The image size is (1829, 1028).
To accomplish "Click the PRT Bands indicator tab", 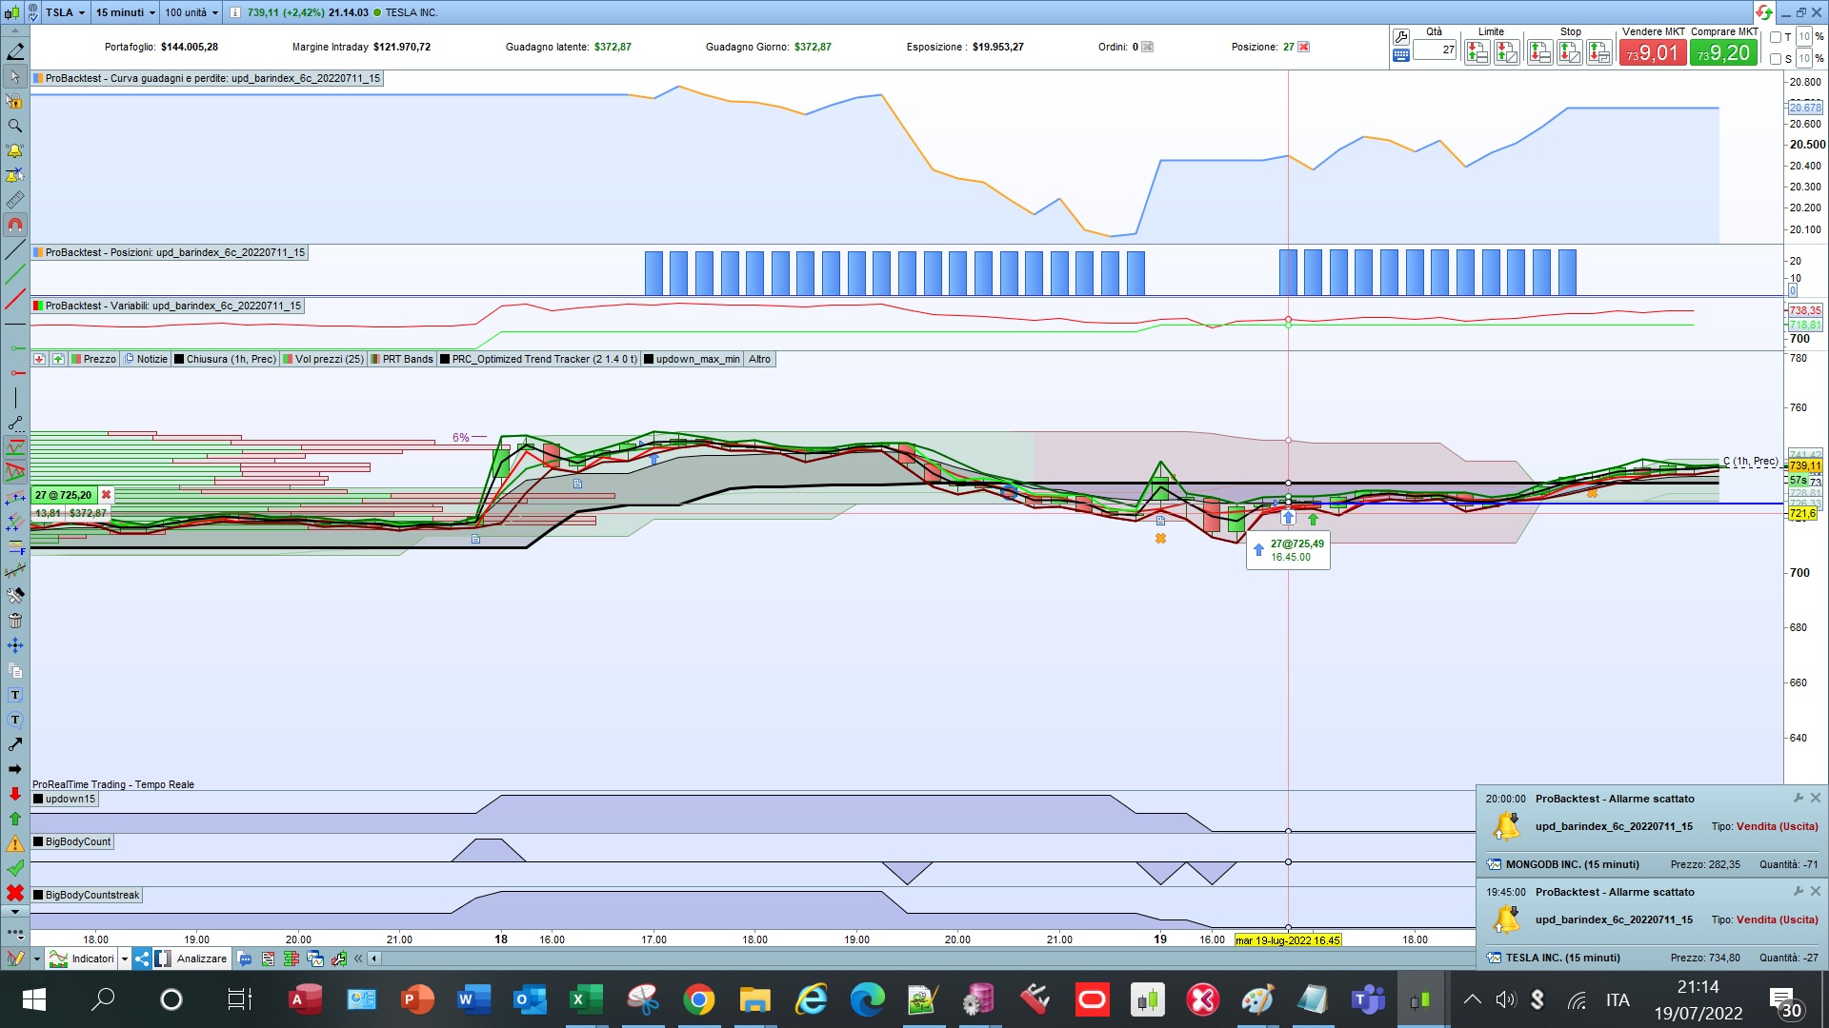I will coord(402,359).
